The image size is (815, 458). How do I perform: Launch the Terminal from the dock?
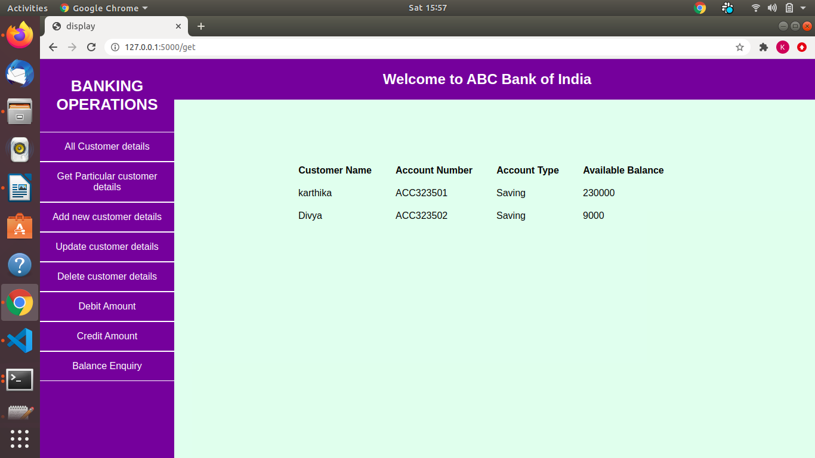[20, 380]
